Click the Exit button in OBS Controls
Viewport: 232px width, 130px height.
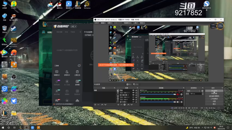click(x=214, y=104)
